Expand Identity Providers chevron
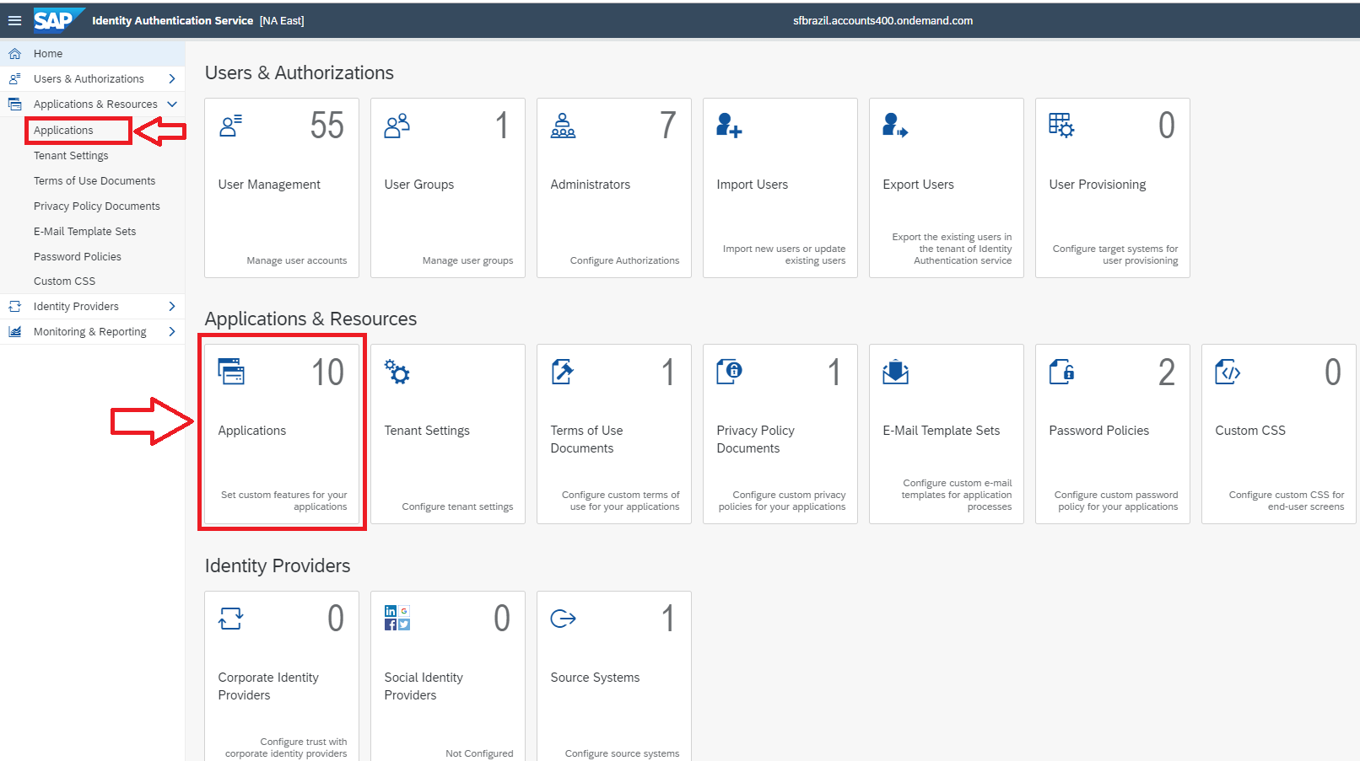This screenshot has width=1360, height=761. 172,306
